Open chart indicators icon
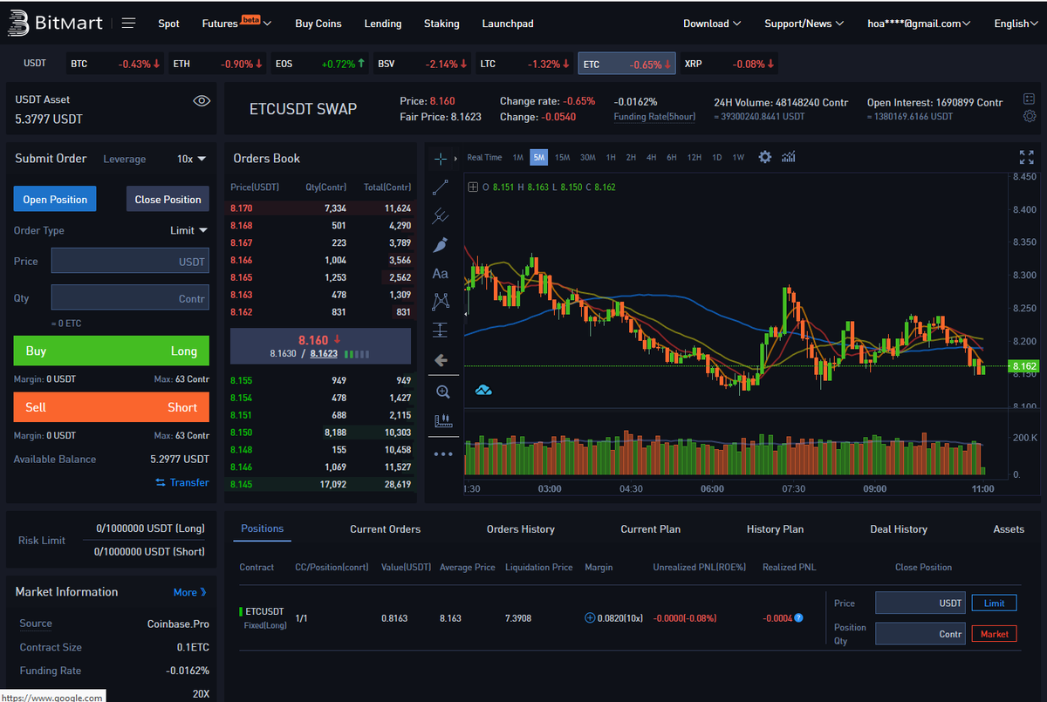This screenshot has height=702, width=1047. pos(789,157)
